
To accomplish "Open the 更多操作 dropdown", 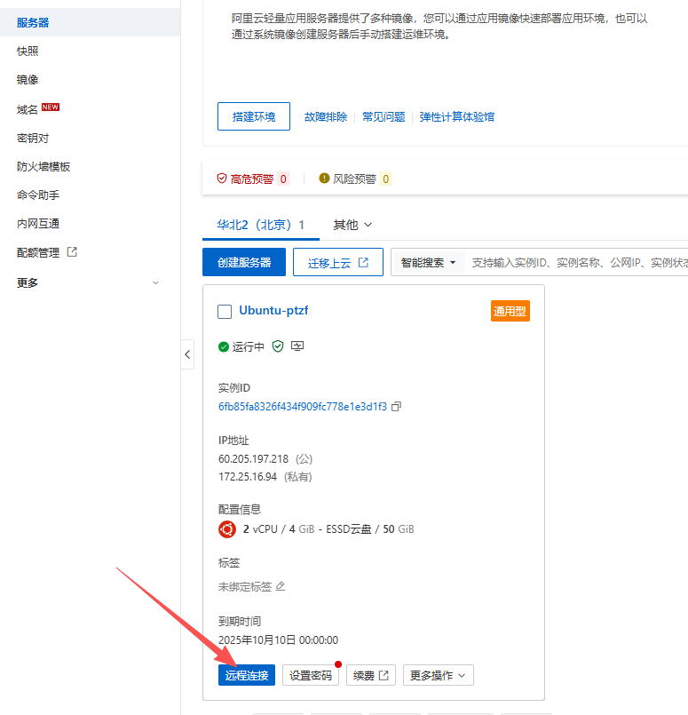I will click(x=439, y=675).
